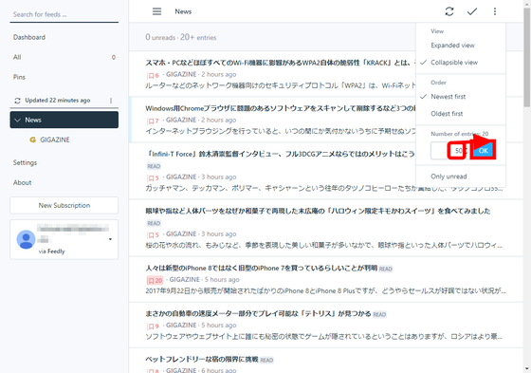Open options next to Updated 22 minutes ago
Screen dimensions: 531x373
coord(111,101)
